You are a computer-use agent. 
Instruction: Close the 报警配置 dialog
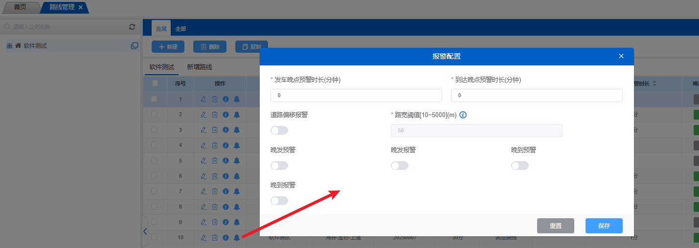point(621,56)
